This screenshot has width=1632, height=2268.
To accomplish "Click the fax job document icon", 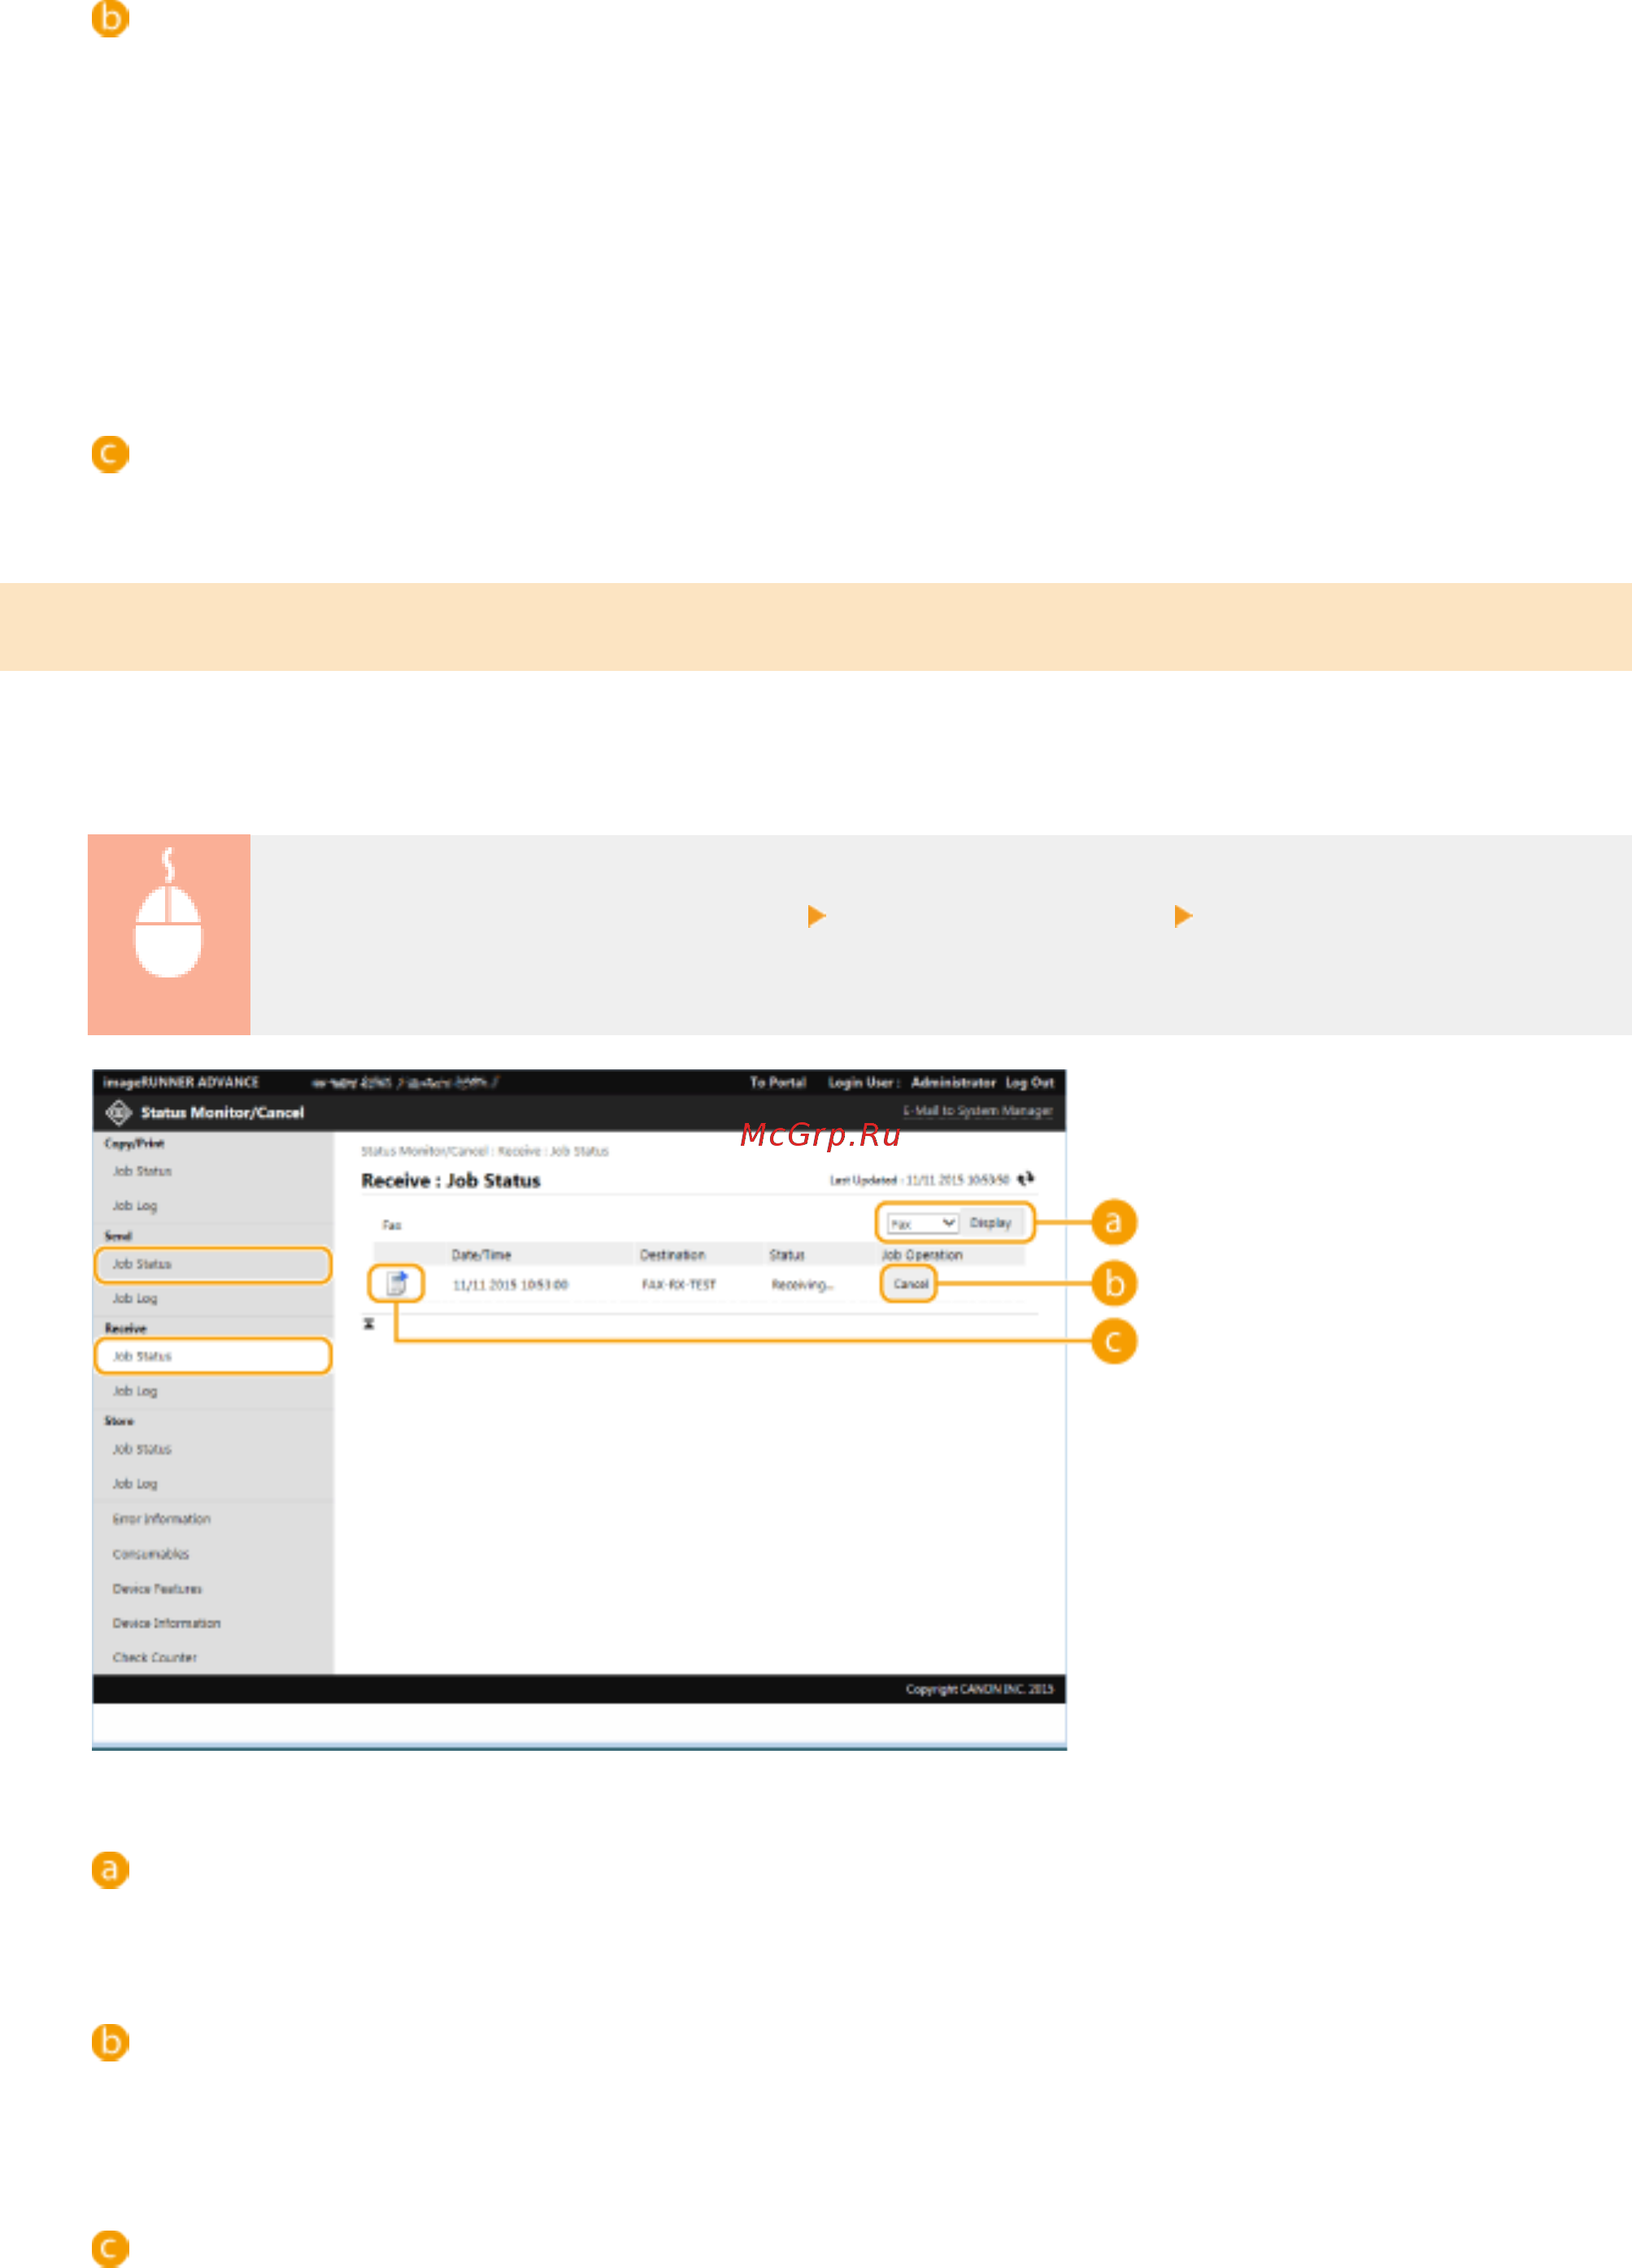I will (396, 1283).
